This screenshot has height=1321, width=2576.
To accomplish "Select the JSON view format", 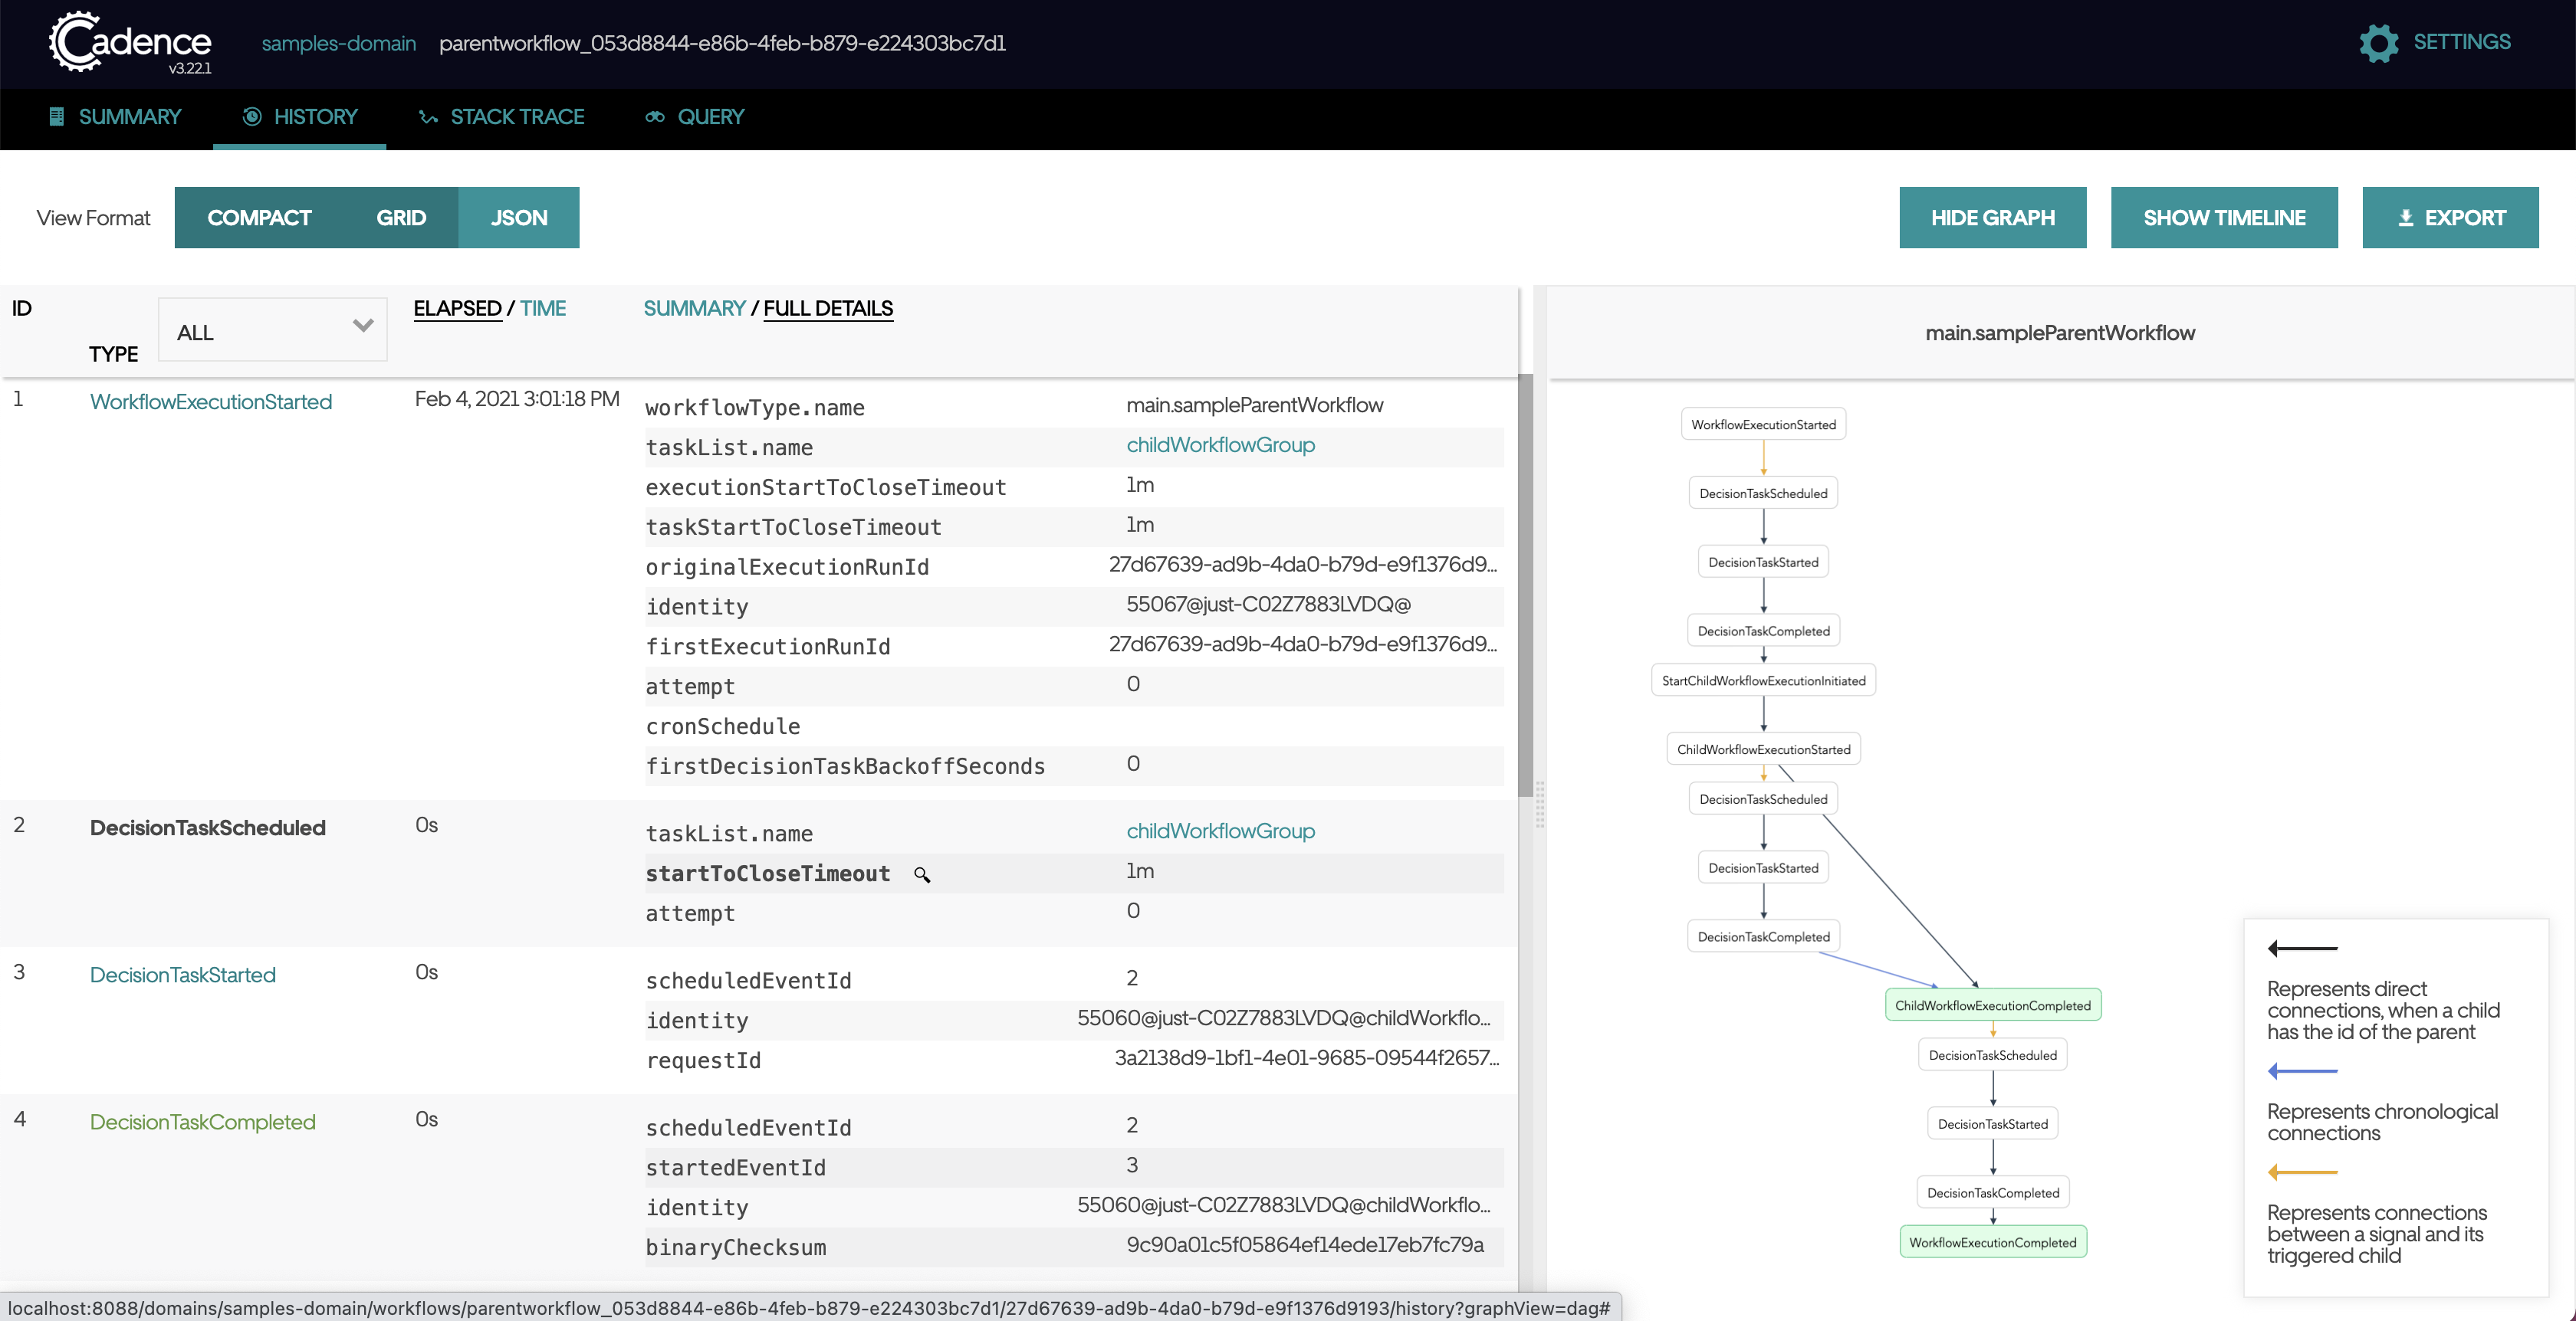I will pos(518,218).
